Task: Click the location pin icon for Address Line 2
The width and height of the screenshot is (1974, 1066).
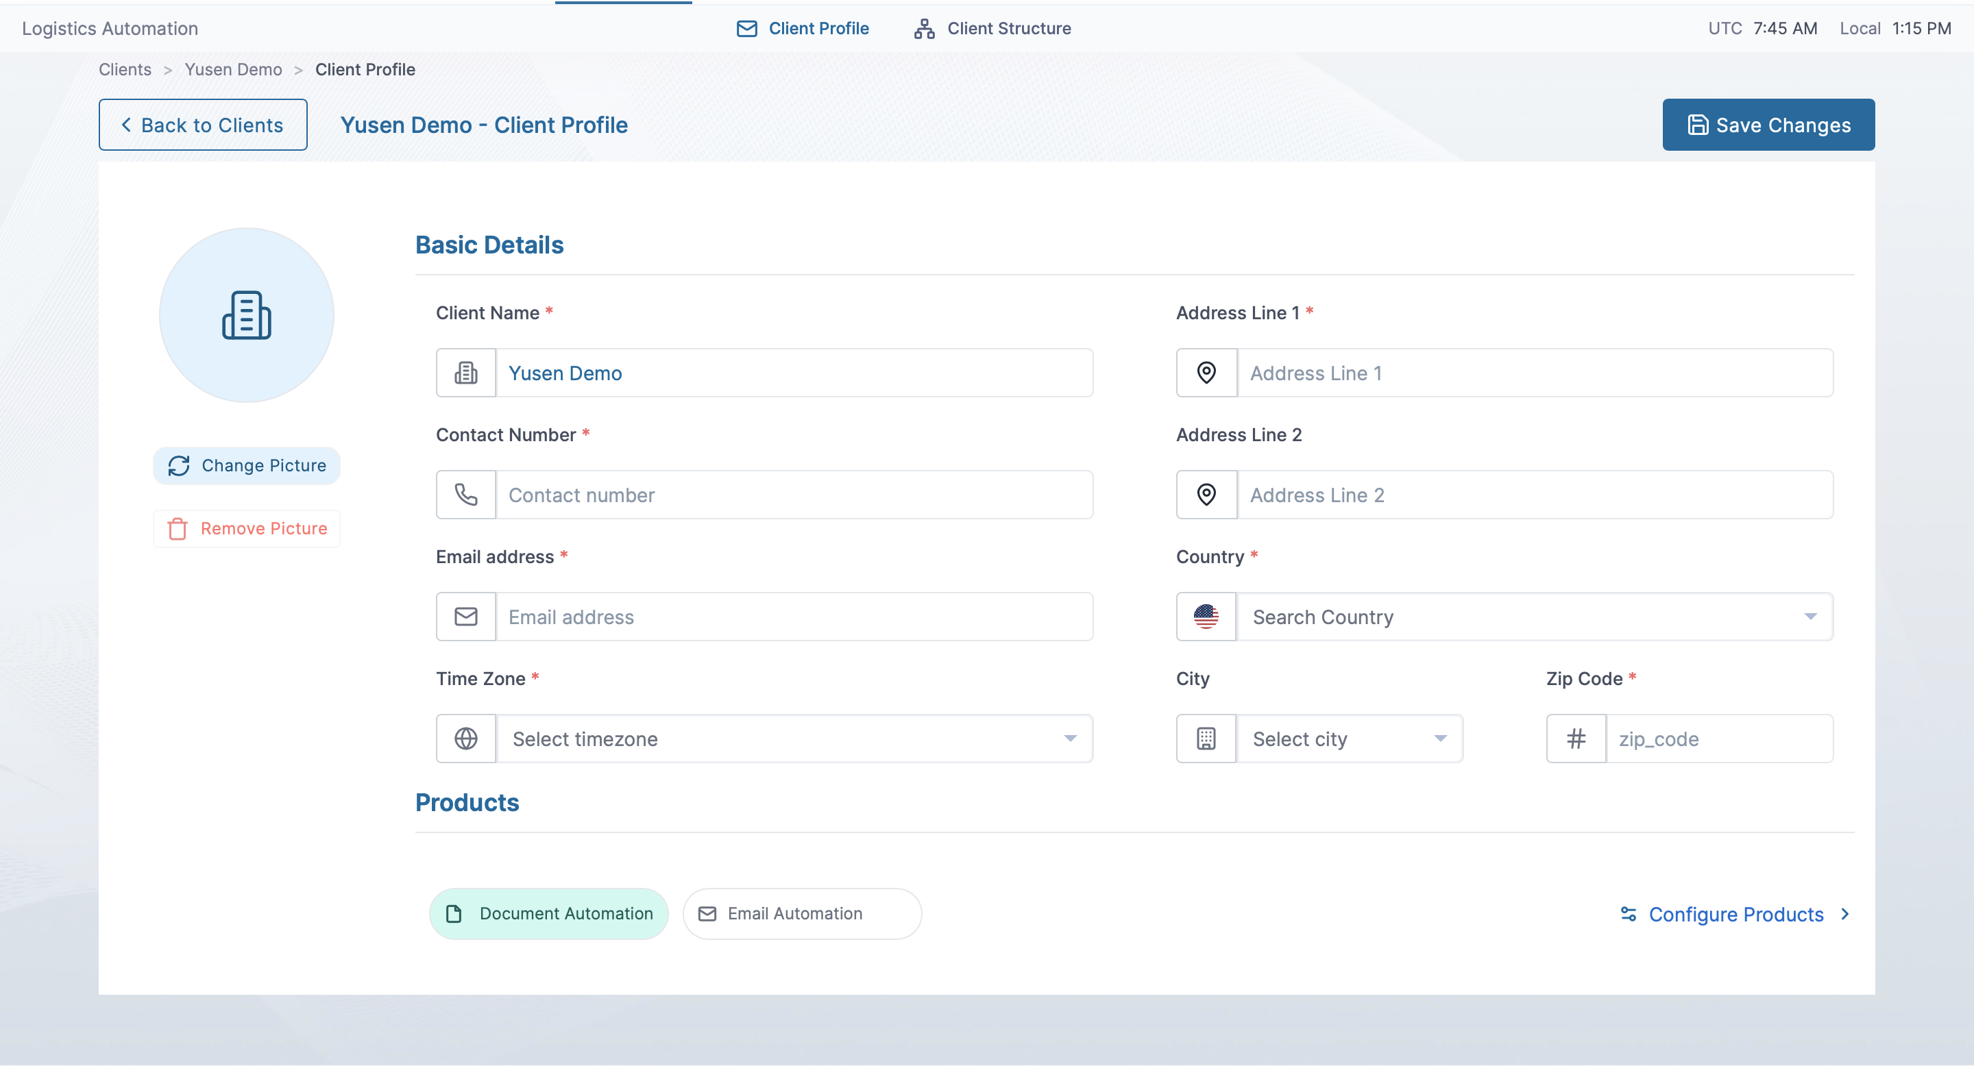Action: [x=1206, y=495]
